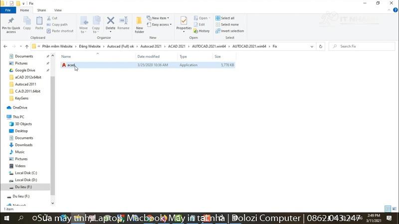Switch to the large icons view
Viewport: 399px width, 224px height.
(394, 209)
